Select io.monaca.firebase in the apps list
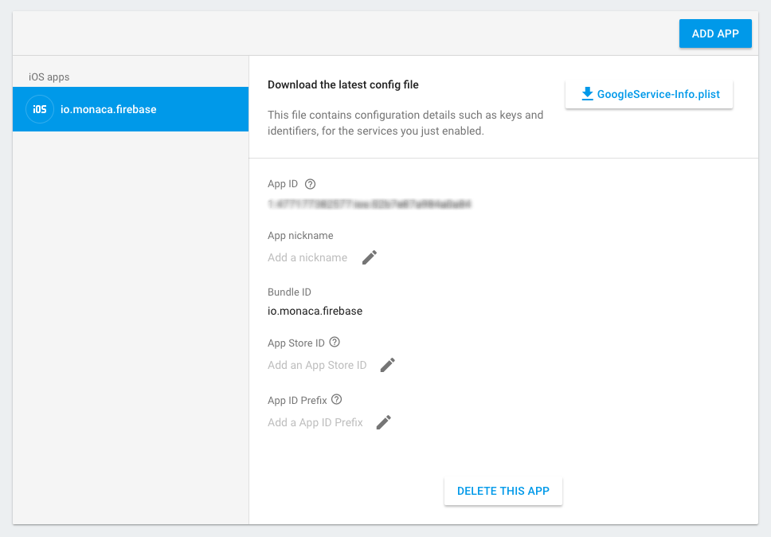Viewport: 771px width, 537px height. [x=108, y=109]
